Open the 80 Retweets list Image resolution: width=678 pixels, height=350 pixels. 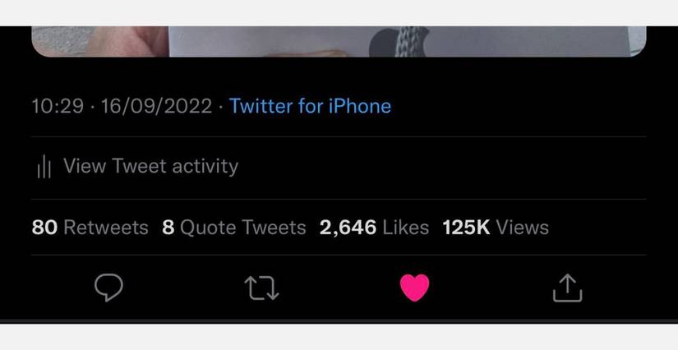pyautogui.click(x=90, y=228)
